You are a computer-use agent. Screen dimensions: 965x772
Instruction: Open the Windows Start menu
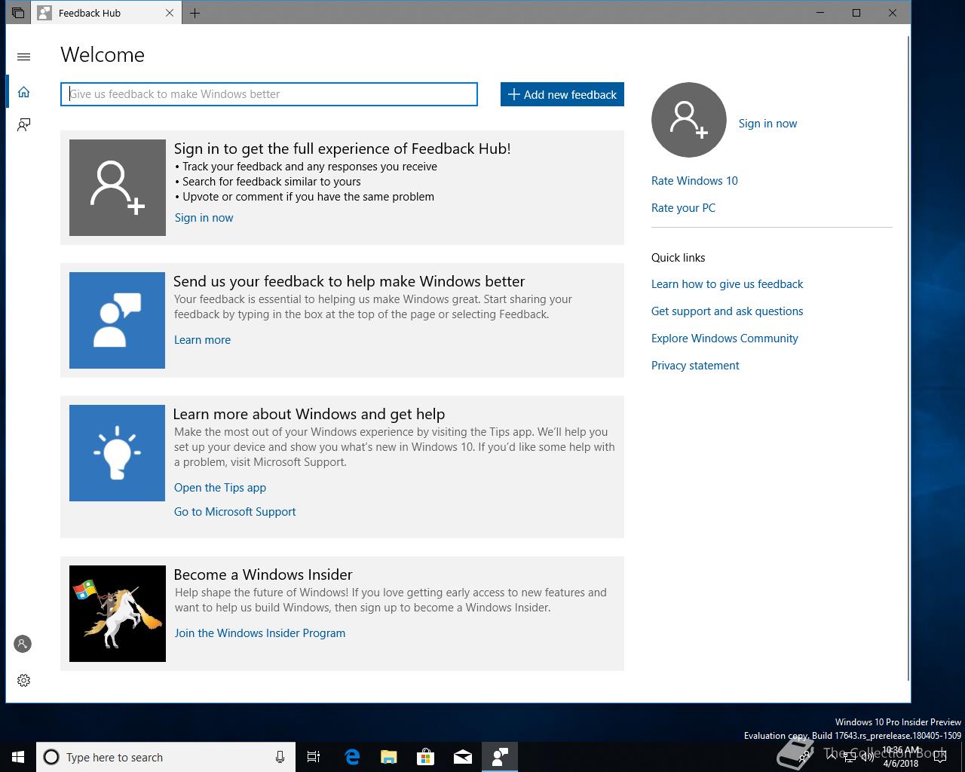[18, 757]
